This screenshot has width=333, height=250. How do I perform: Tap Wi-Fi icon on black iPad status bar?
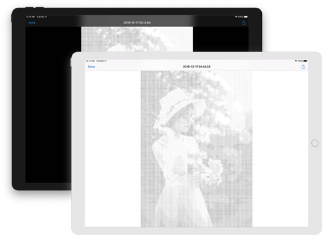(x=236, y=16)
